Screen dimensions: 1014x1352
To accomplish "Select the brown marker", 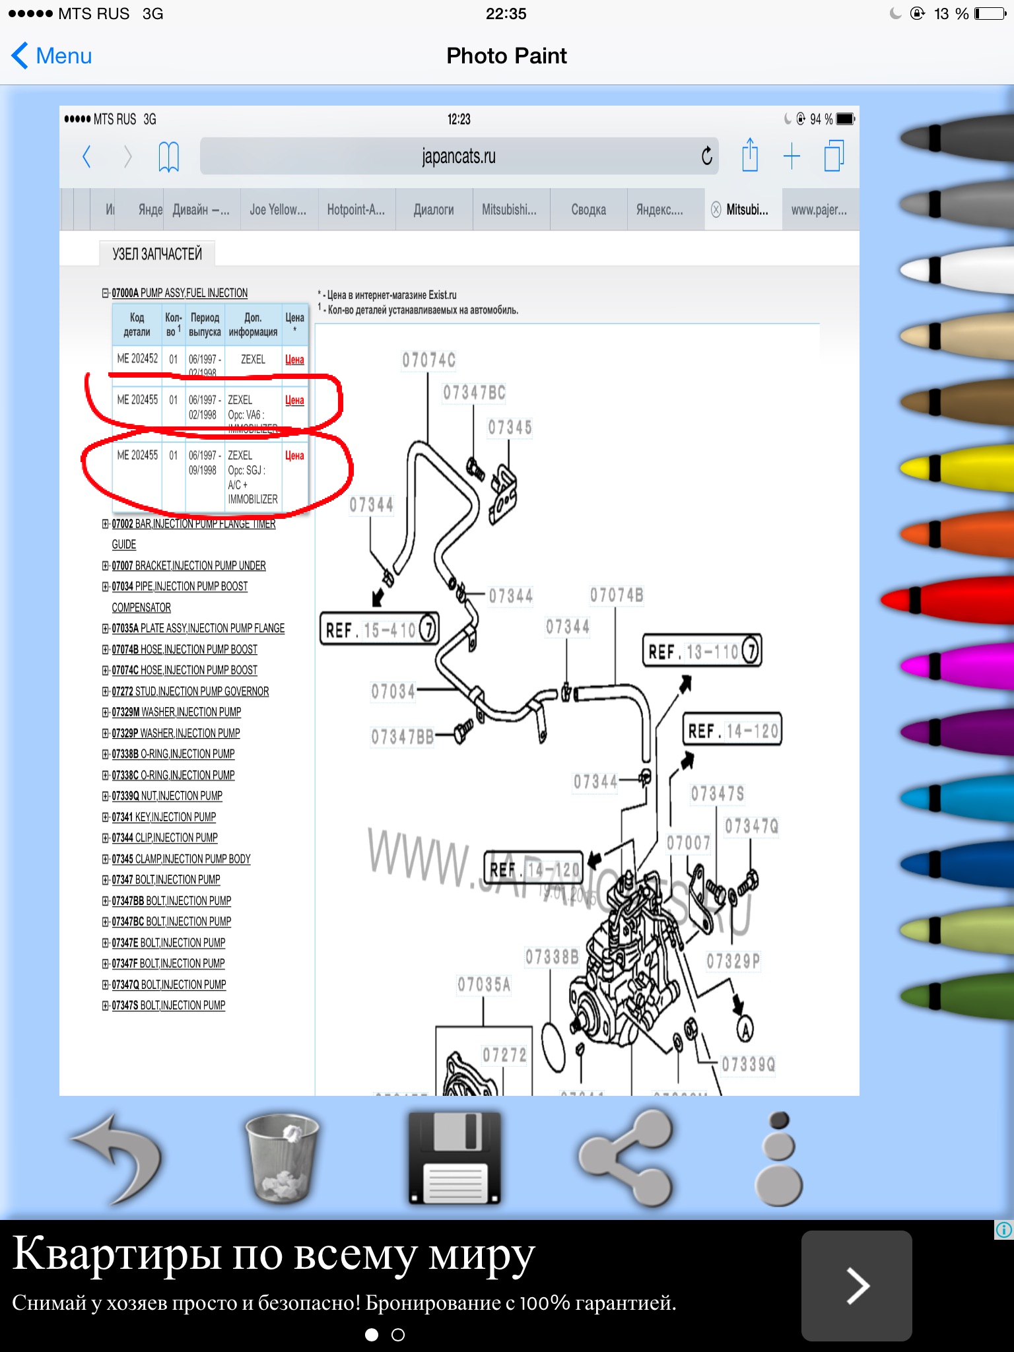I will click(957, 401).
